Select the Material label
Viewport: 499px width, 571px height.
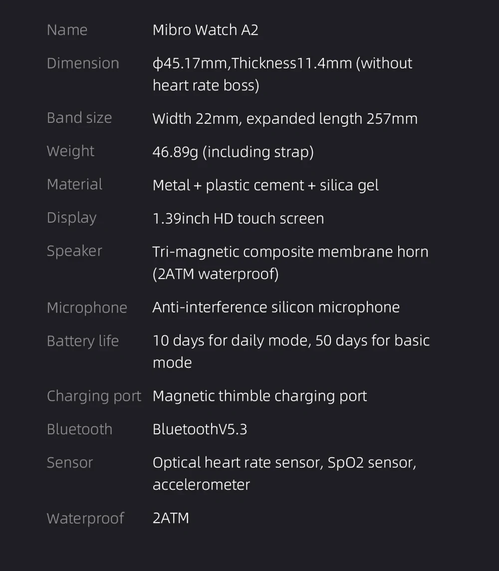(x=75, y=184)
